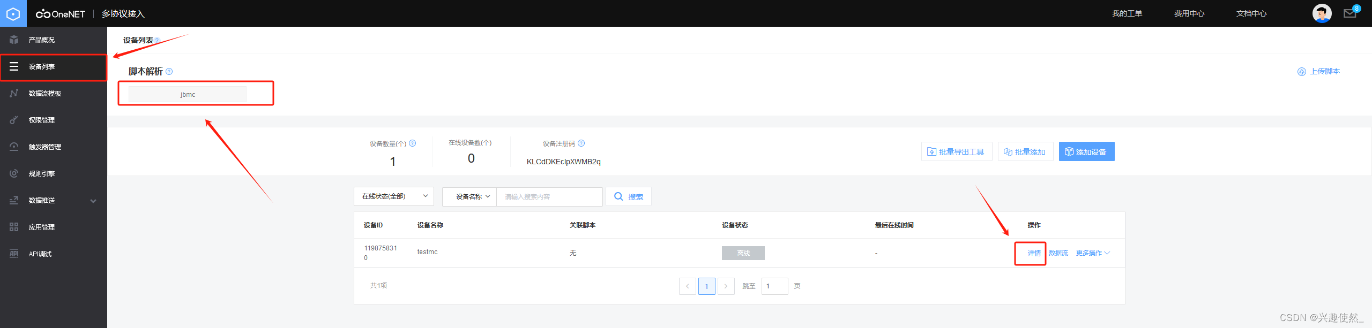Open 触发器管理 in the sidebar

(45, 147)
